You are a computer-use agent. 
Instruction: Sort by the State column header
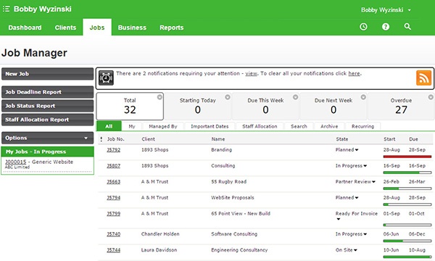[341, 139]
